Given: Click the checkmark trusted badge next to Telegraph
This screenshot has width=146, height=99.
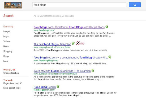Looking at the screenshot, I should click(80, 43).
